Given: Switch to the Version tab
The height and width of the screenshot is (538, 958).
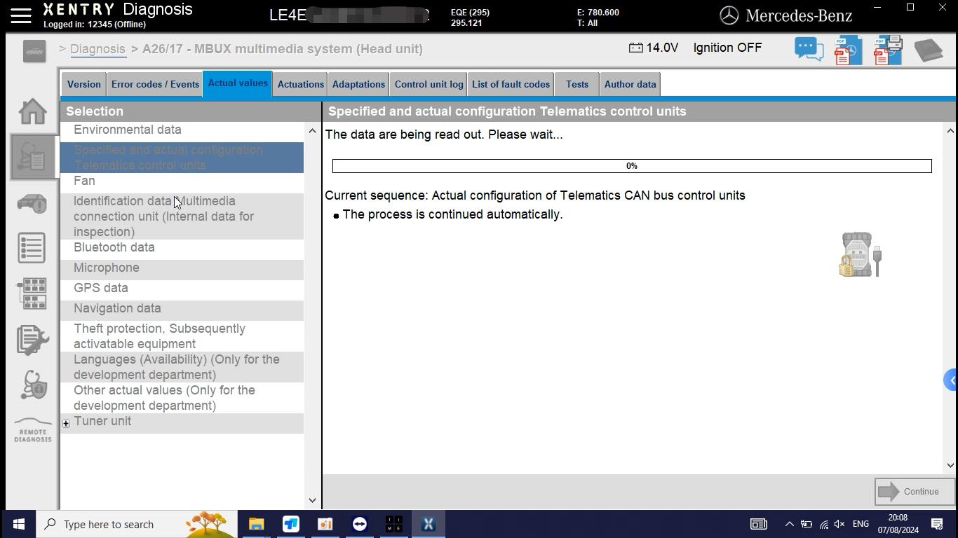Looking at the screenshot, I should [x=83, y=84].
